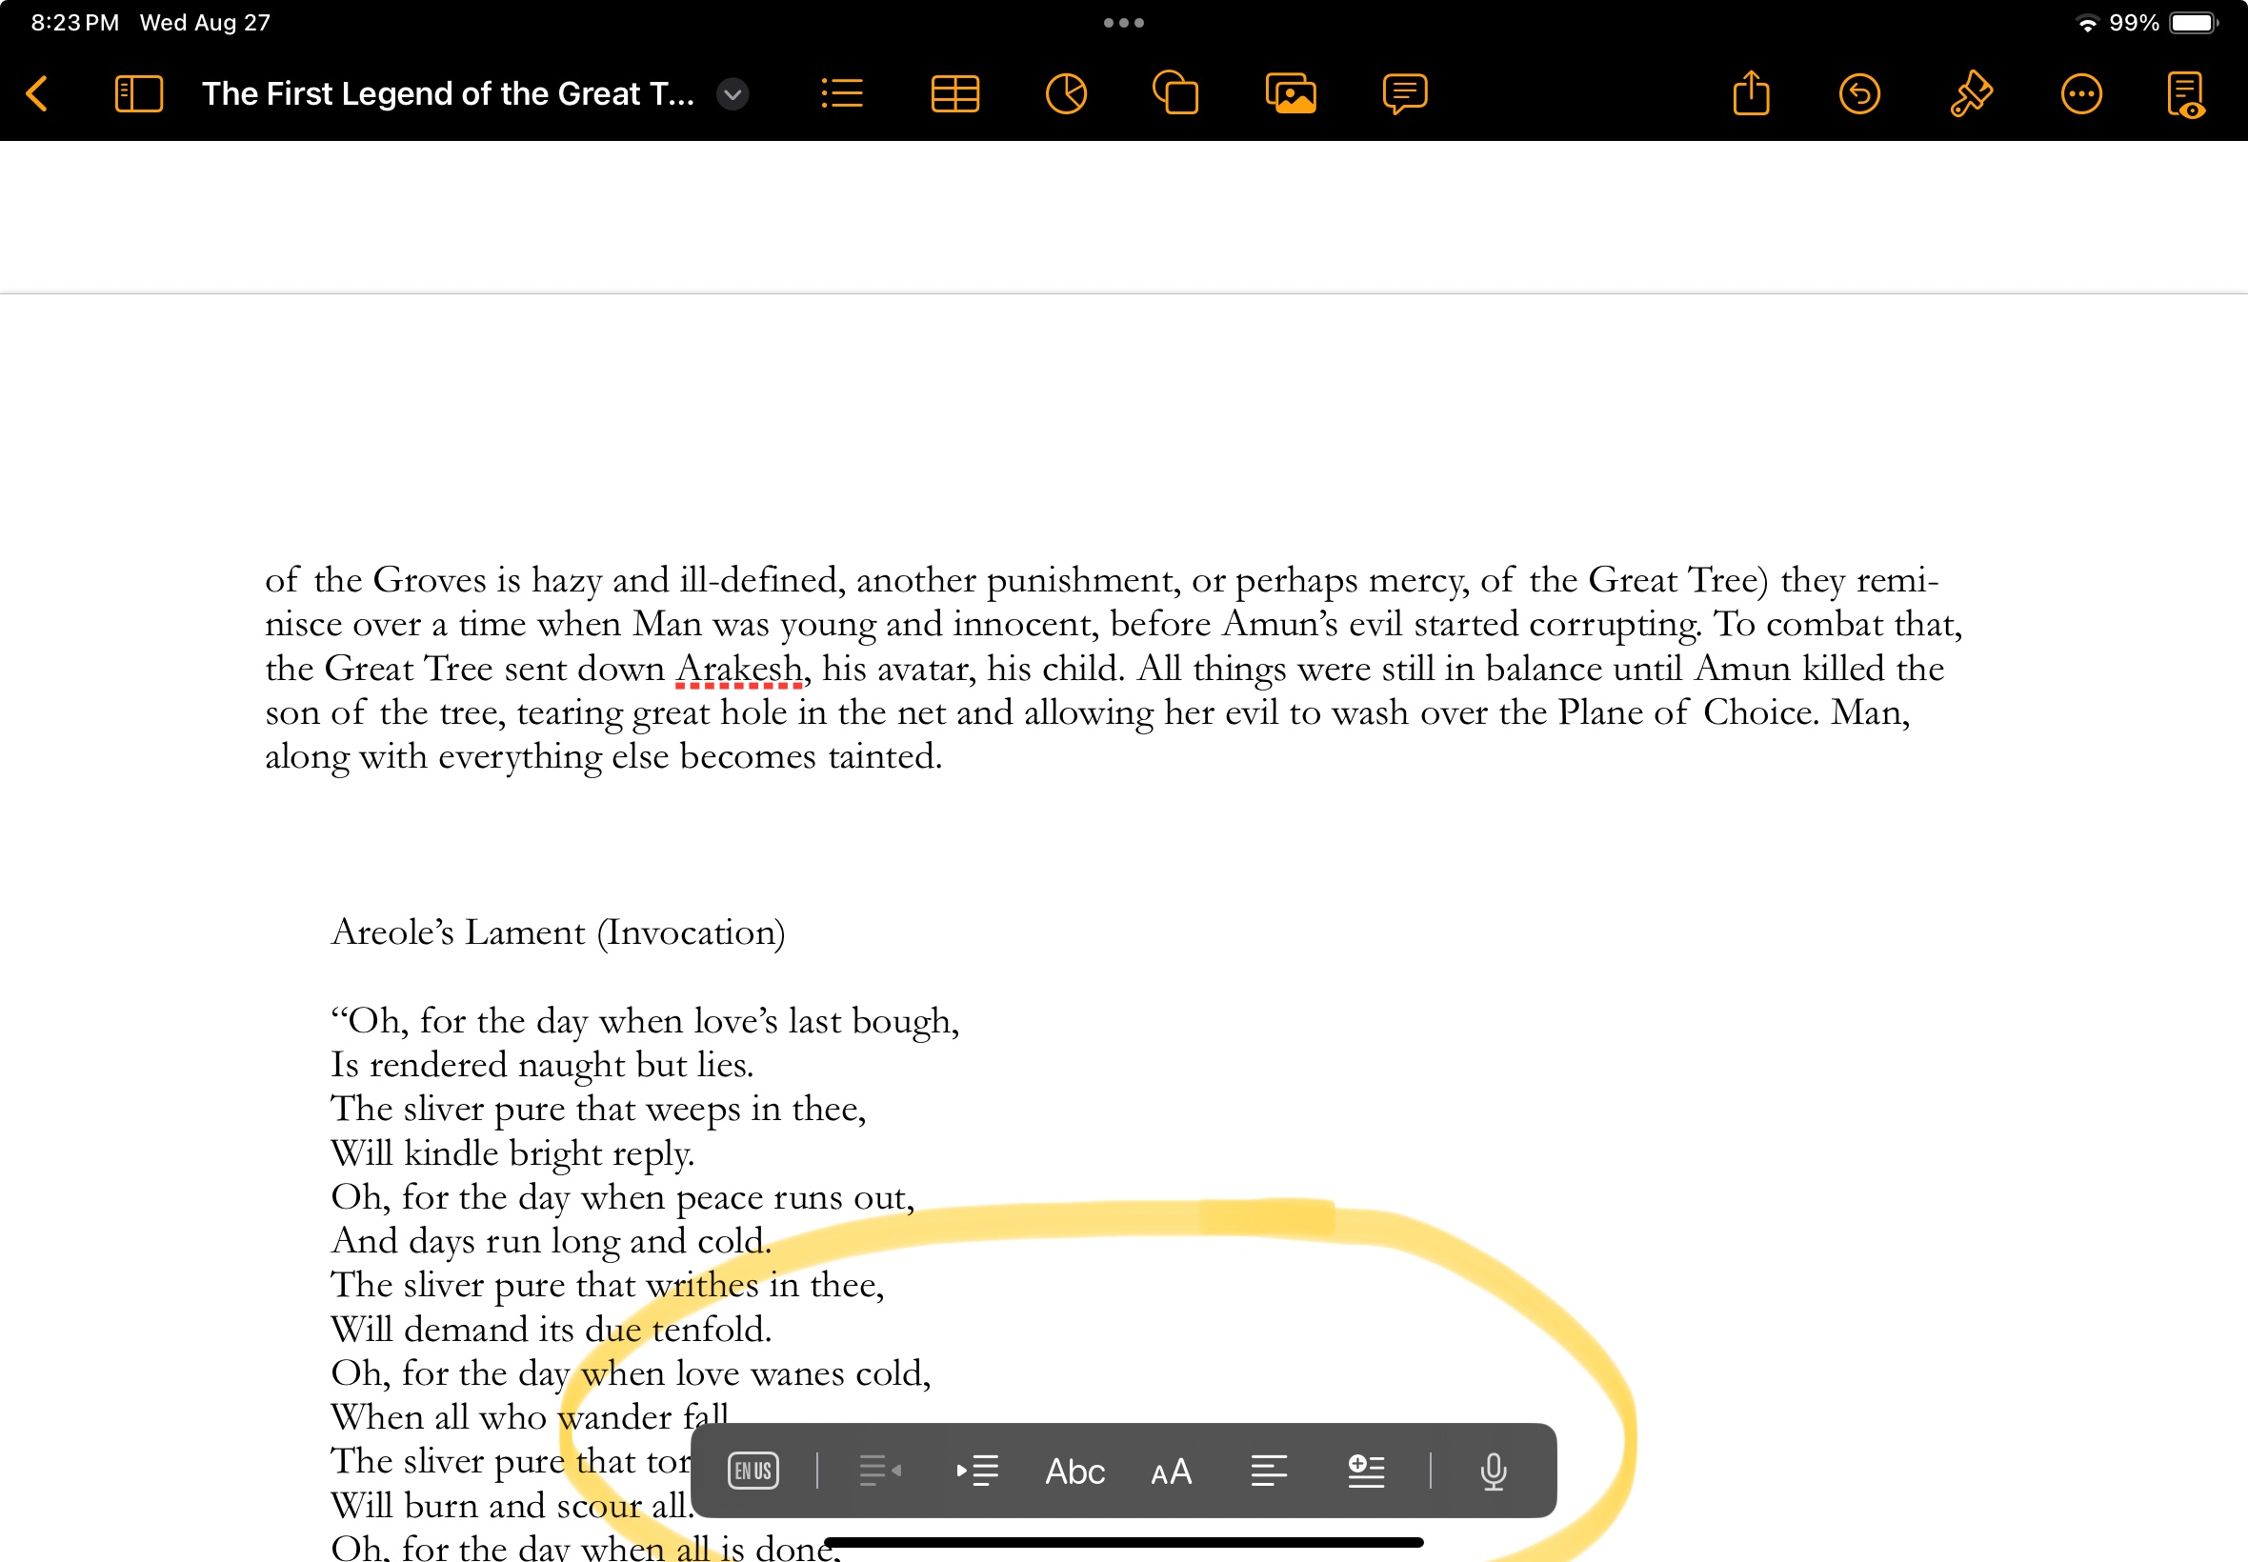Open the More options ellipsis menu
2248x1562 pixels.
coord(2080,94)
